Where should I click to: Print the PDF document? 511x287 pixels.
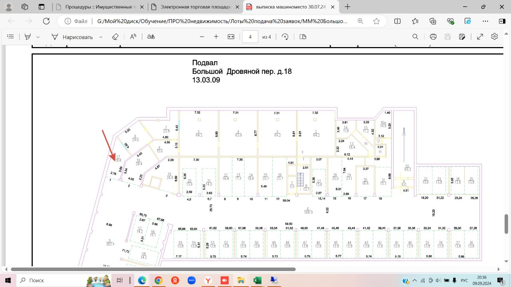(x=433, y=37)
